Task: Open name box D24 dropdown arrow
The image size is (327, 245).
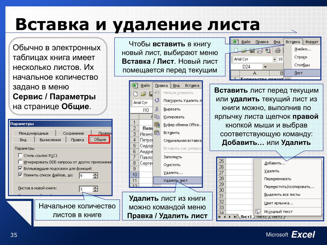Action: coord(265,67)
